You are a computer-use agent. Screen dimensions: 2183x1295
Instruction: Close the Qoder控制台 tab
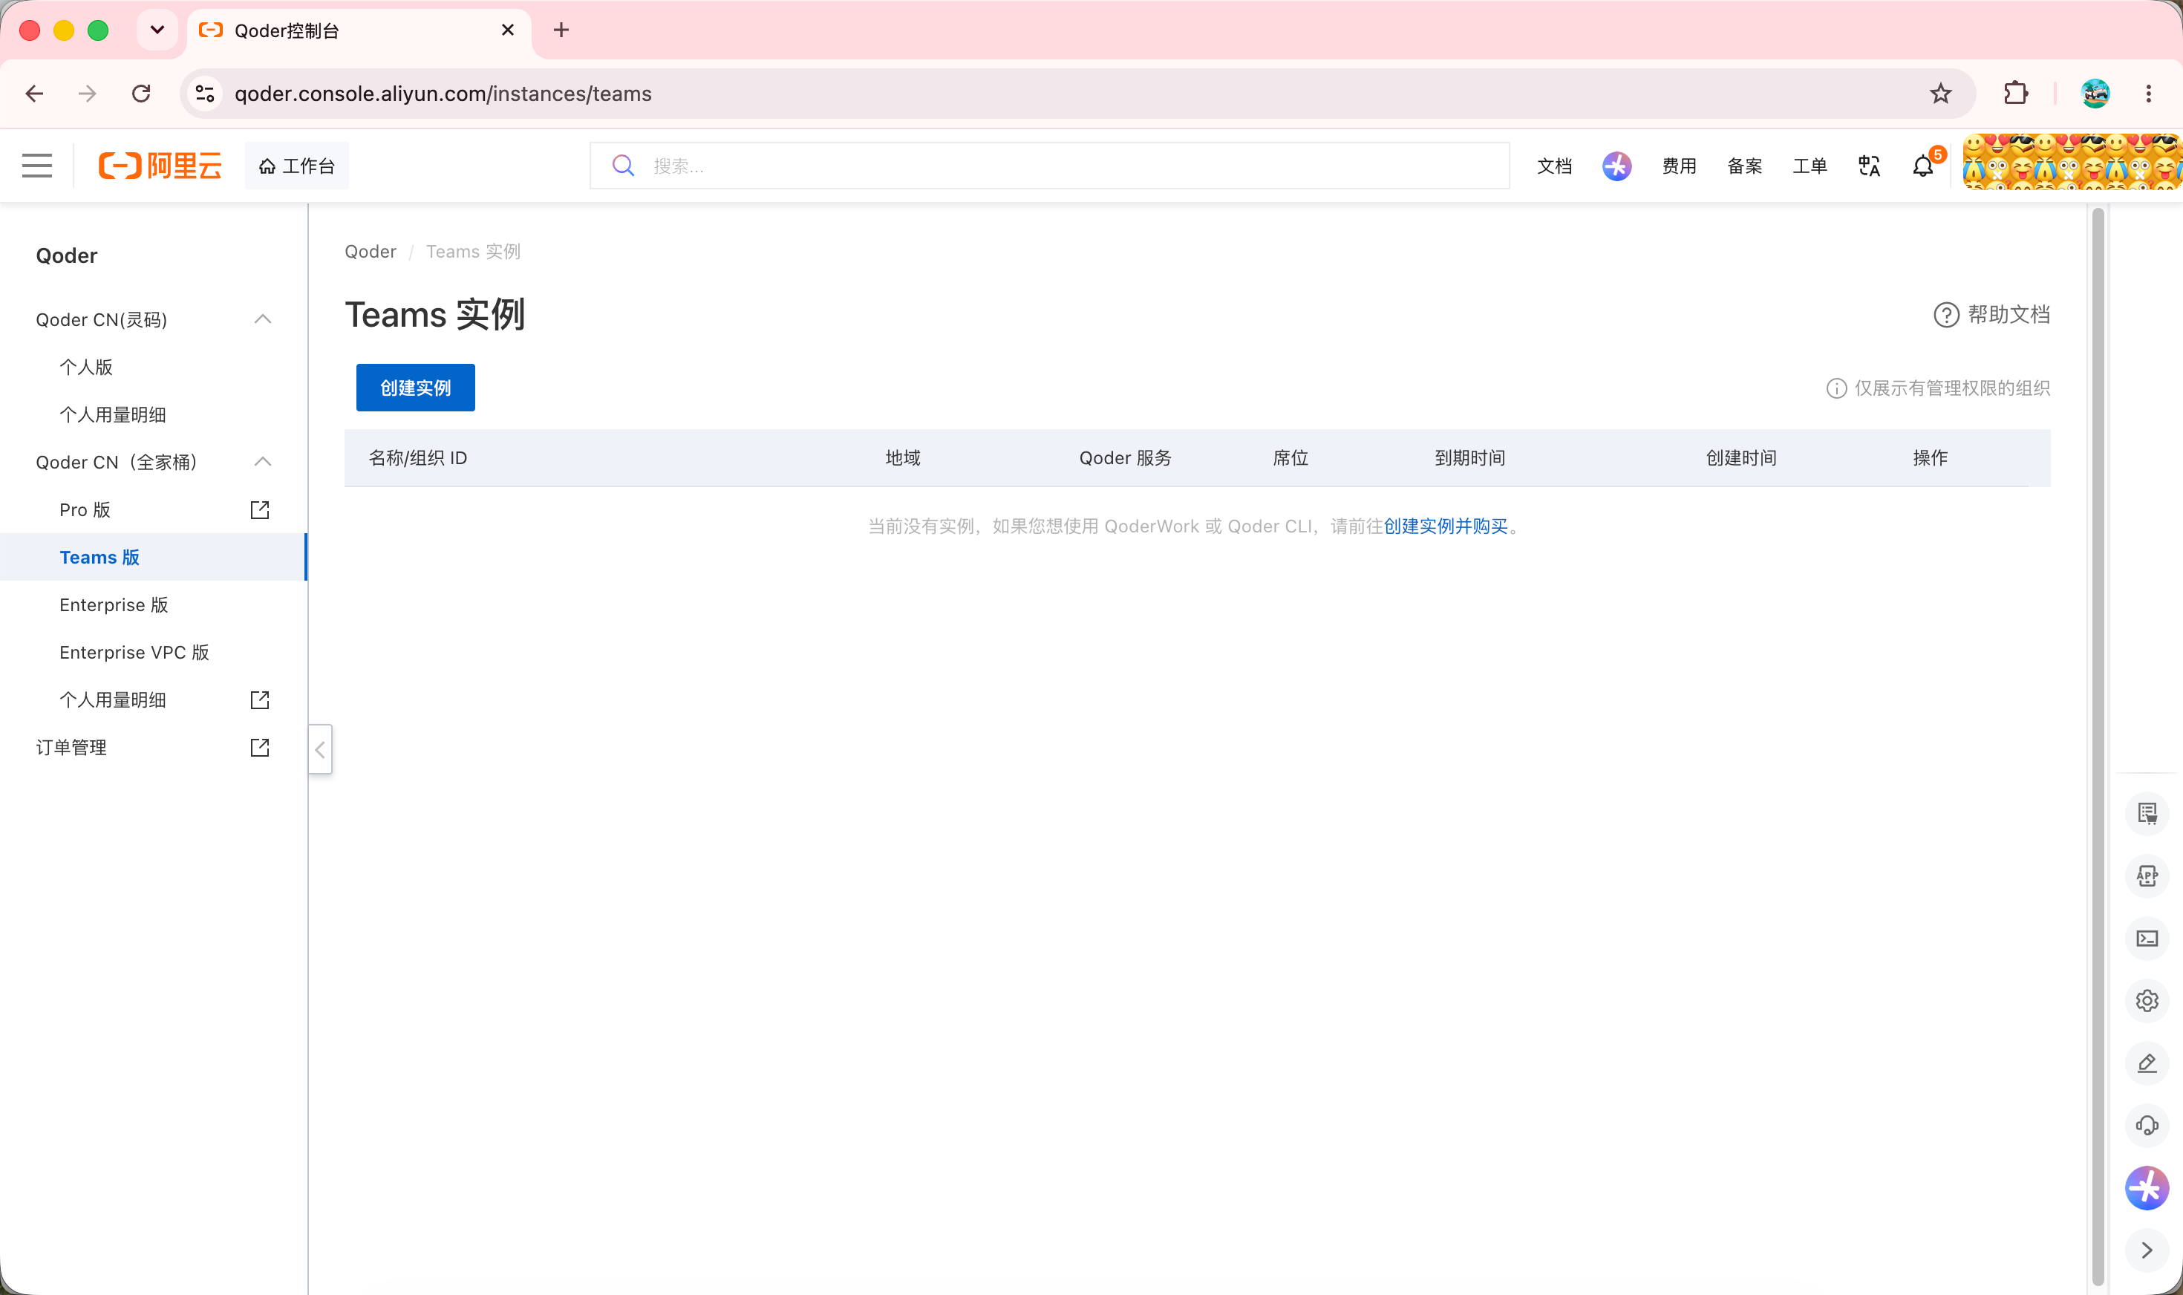point(508,30)
